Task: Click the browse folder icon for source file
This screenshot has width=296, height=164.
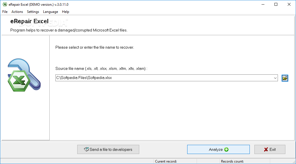Action: tap(285, 78)
